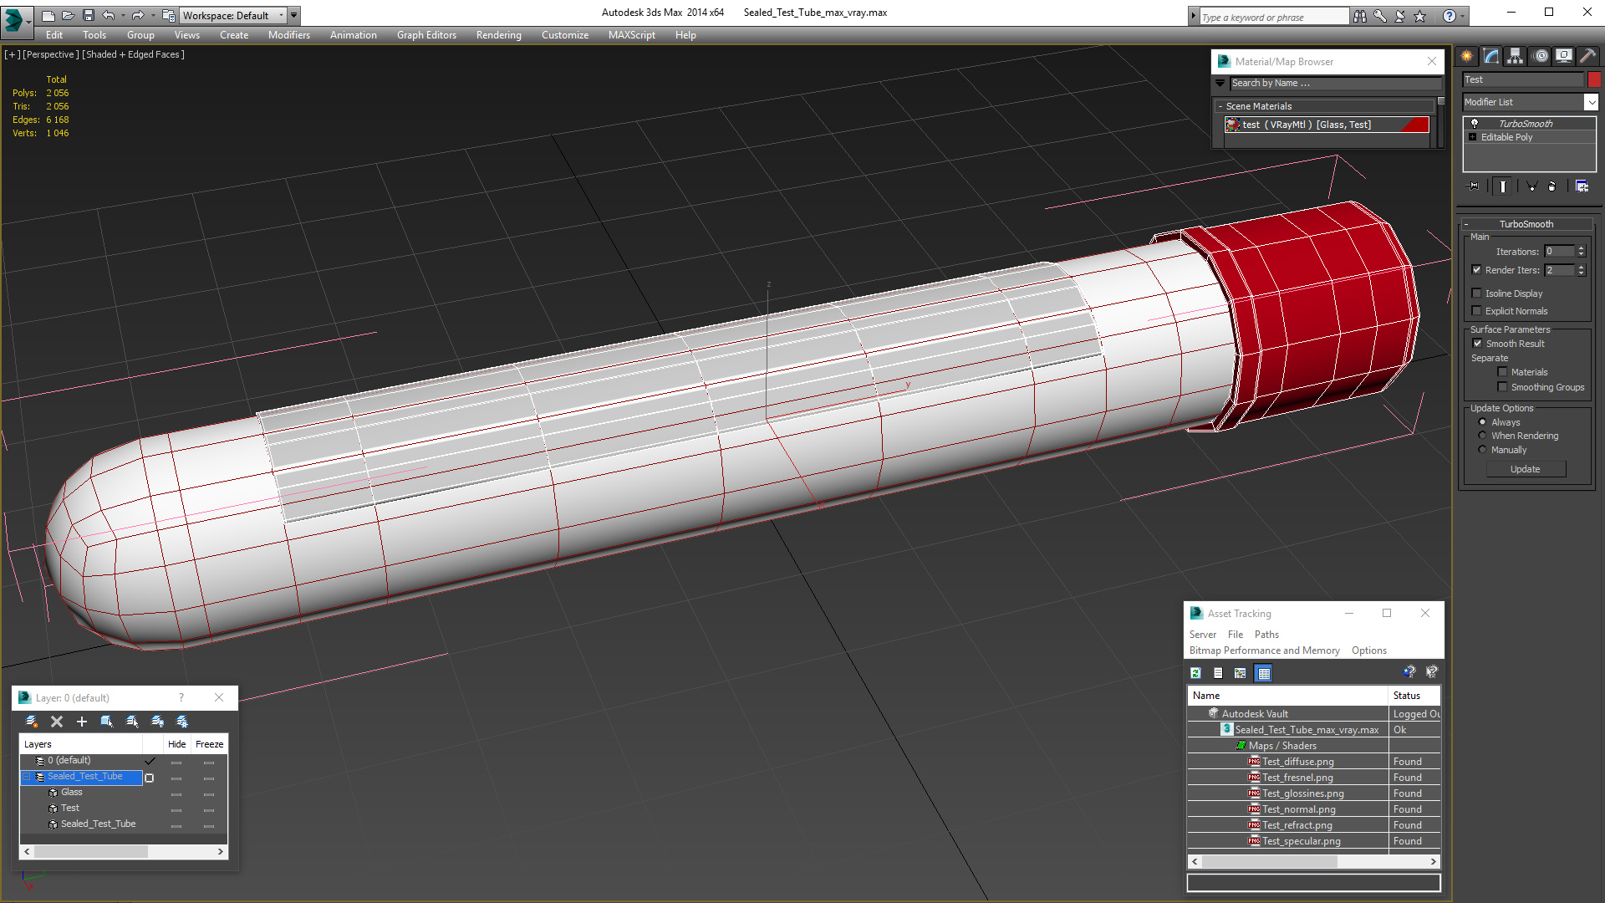This screenshot has width=1605, height=903.
Task: Open the Utilities hammer panel tab
Action: (x=1588, y=56)
